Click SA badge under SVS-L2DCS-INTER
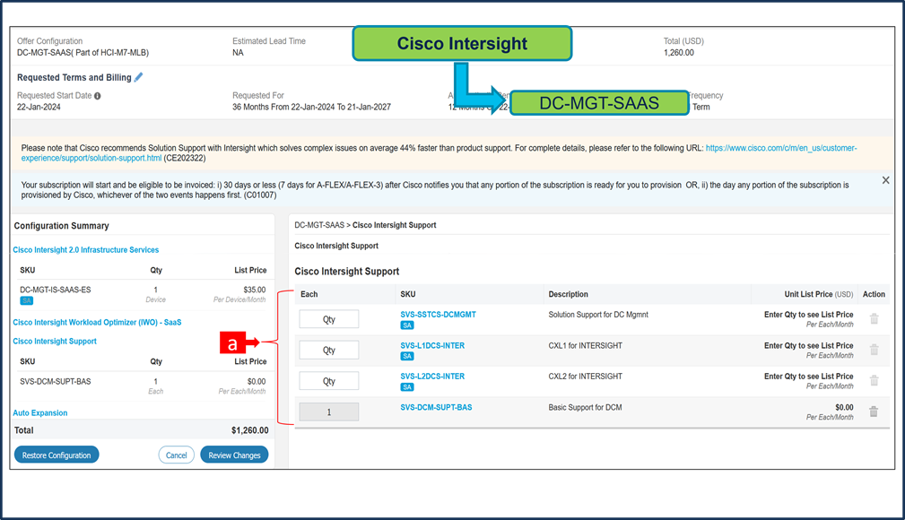The width and height of the screenshot is (905, 520). [407, 387]
